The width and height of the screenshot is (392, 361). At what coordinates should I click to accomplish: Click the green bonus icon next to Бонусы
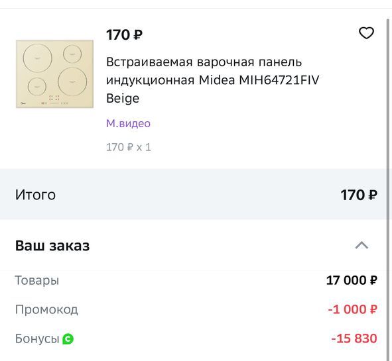click(x=68, y=338)
